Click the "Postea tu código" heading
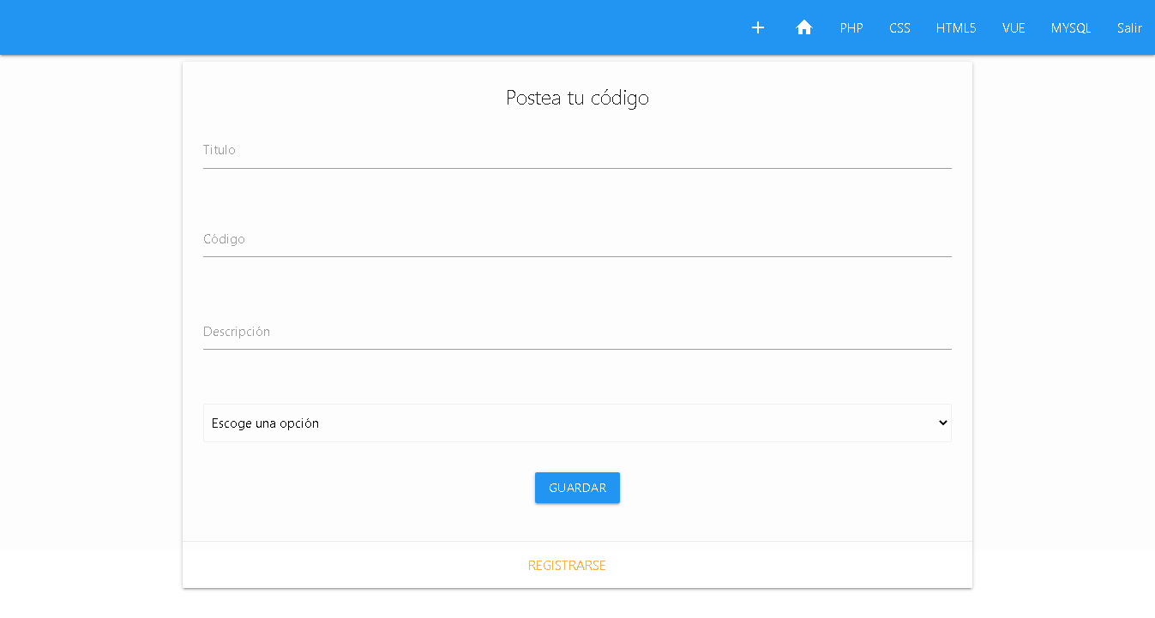This screenshot has width=1155, height=618. point(577,98)
